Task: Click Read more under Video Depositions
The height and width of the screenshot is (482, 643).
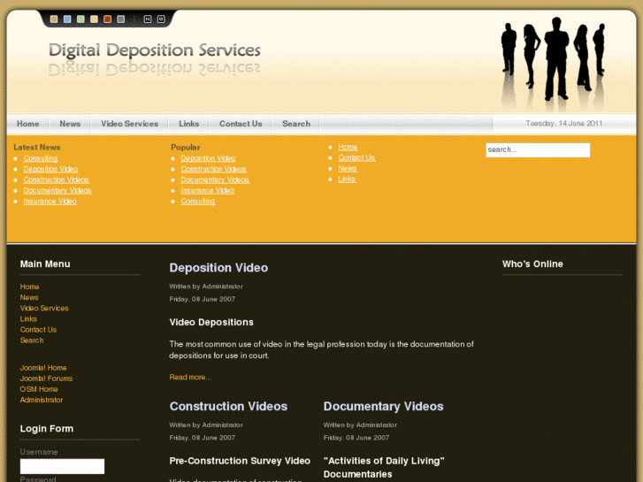Action: (x=190, y=377)
